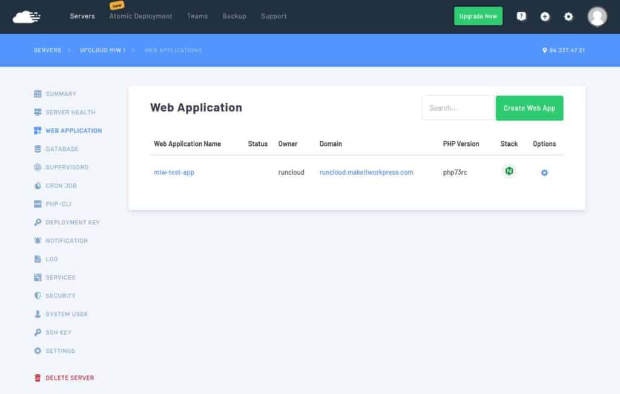Image resolution: width=620 pixels, height=394 pixels.
Task: Click the Server Health sidebar icon
Action: 38,112
